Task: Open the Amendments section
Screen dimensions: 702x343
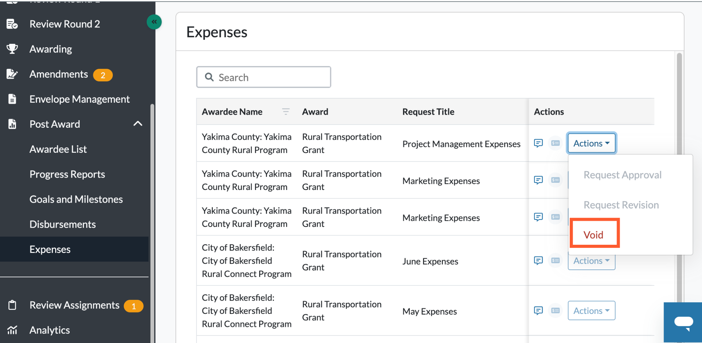Action: (59, 74)
